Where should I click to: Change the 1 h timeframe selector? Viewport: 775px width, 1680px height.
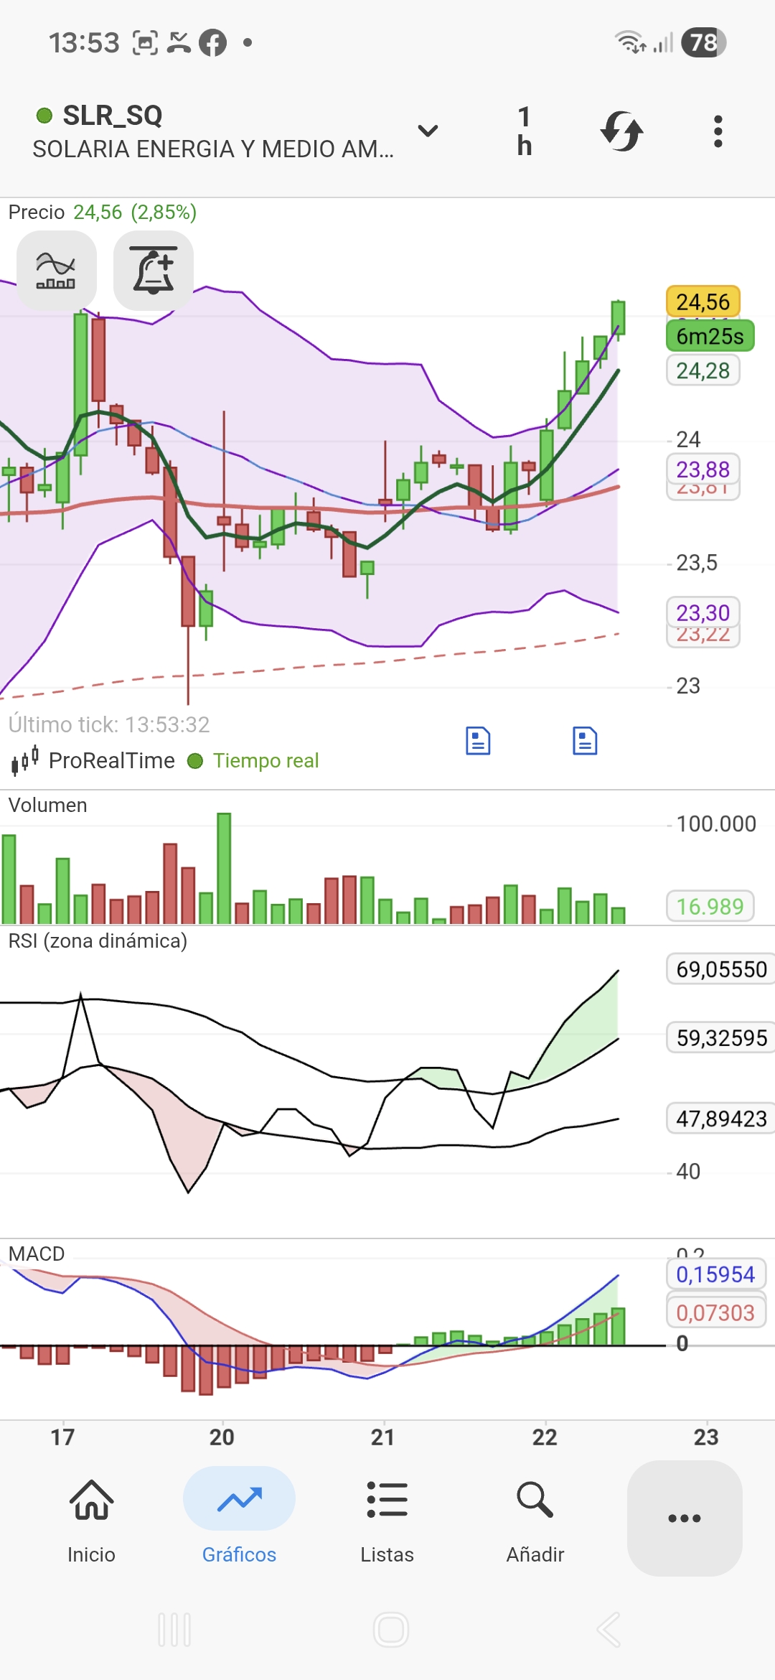click(x=525, y=131)
